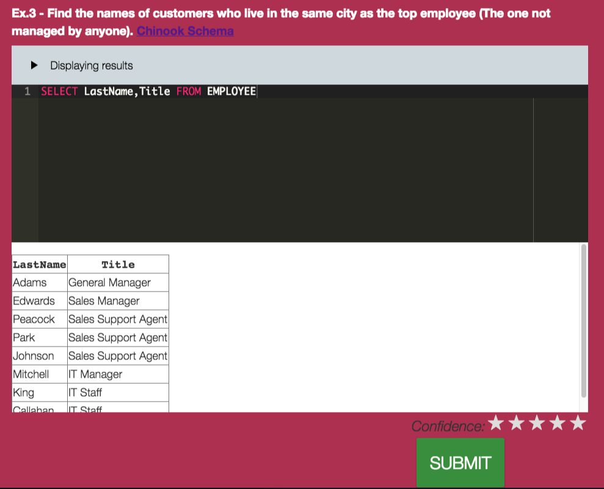This screenshot has height=489, width=604.
Task: Click the LastName column header
Action: pos(40,265)
